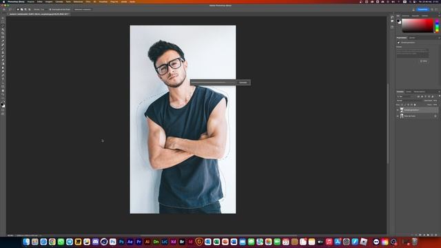Screen dimensions: 441x248
Task: Open layer filter type dropdown
Action: click(406, 96)
